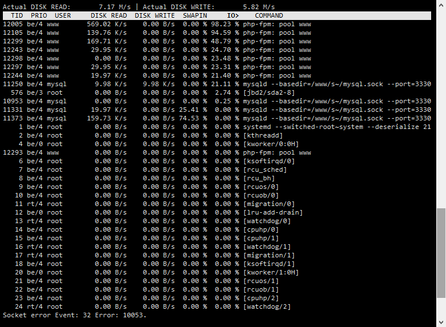This screenshot has height=327, width=446.
Task: Select the watchdog/2 process row
Action: click(217, 306)
